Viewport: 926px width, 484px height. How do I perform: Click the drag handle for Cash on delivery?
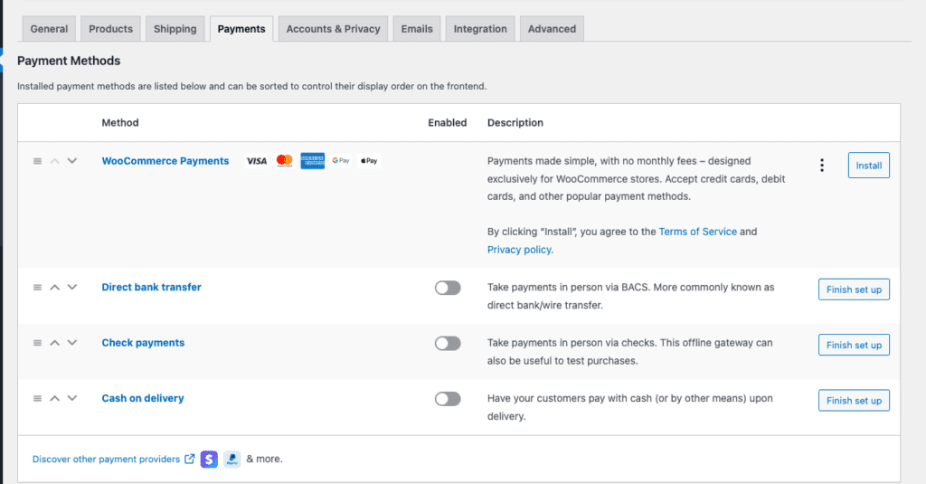click(x=37, y=399)
